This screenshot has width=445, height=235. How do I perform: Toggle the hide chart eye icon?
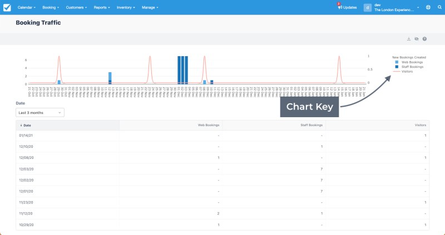tap(416, 39)
